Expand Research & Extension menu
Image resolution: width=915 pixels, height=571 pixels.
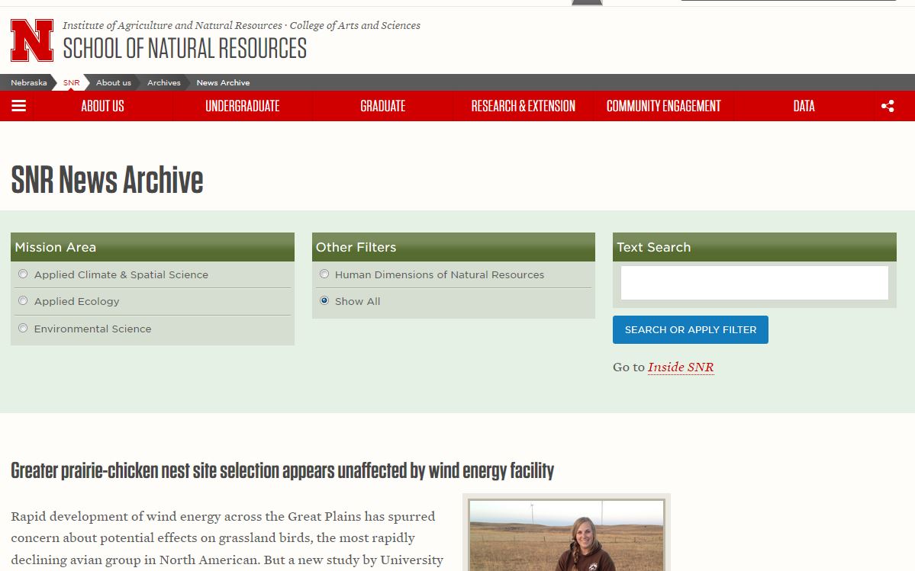[523, 106]
